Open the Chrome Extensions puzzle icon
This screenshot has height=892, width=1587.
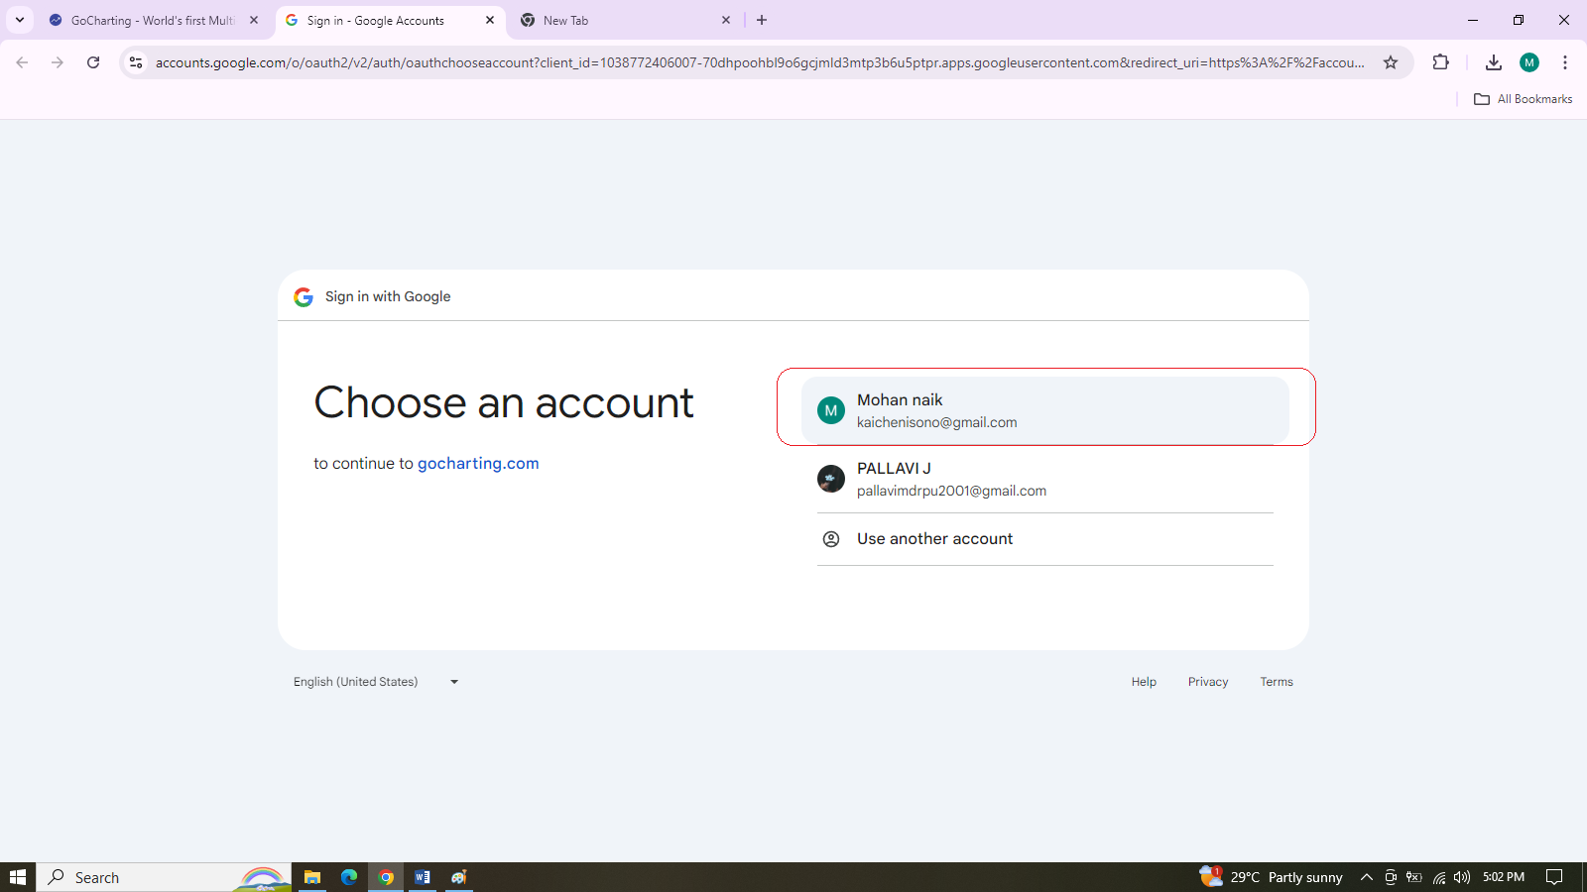[1440, 61]
